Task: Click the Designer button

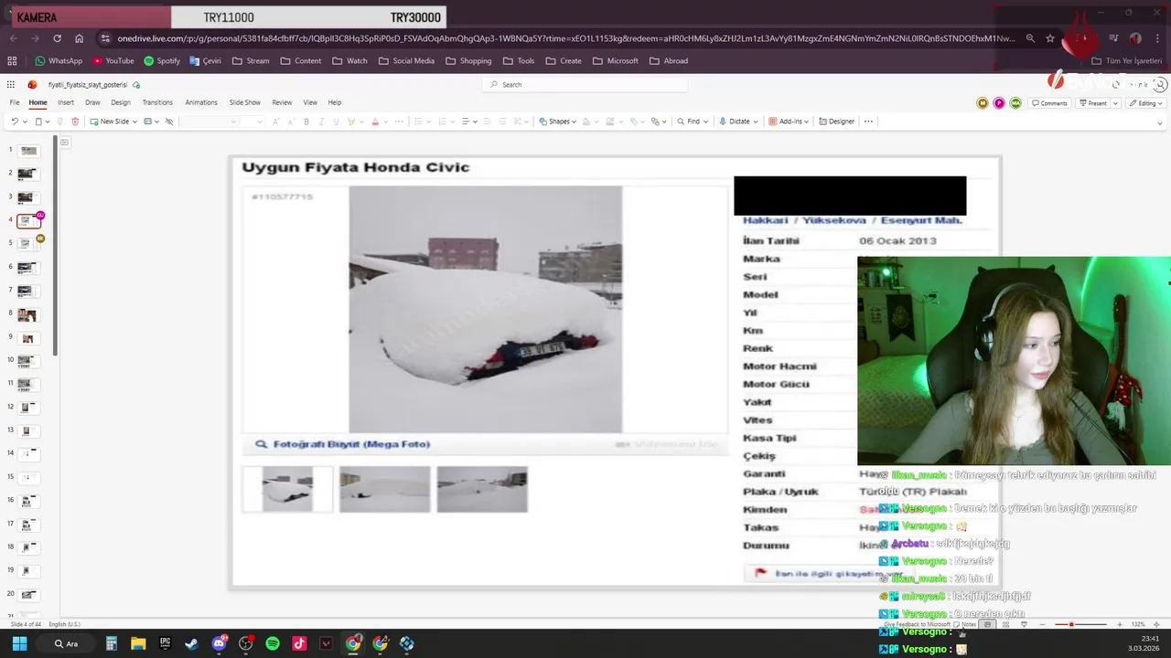Action: pyautogui.click(x=836, y=121)
